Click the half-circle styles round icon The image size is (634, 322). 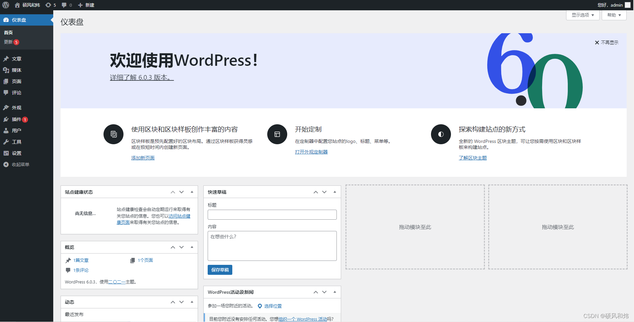point(441,134)
